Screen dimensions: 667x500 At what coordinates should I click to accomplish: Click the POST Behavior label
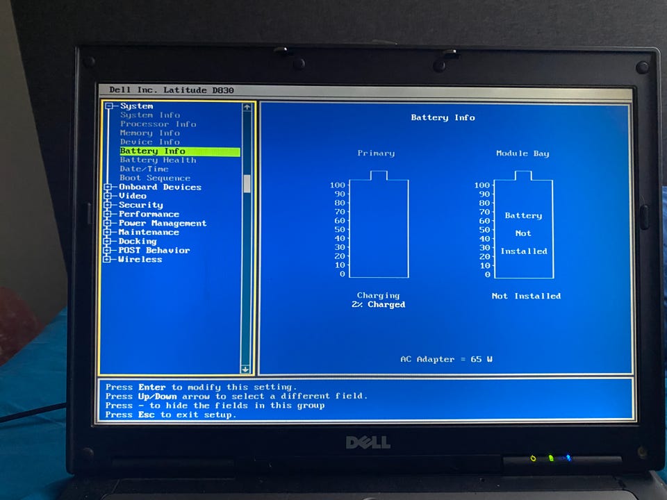pyautogui.click(x=154, y=250)
